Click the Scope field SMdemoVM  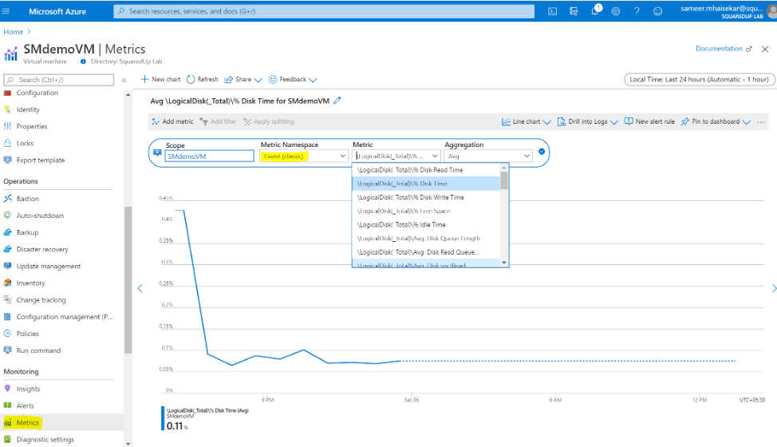(209, 156)
